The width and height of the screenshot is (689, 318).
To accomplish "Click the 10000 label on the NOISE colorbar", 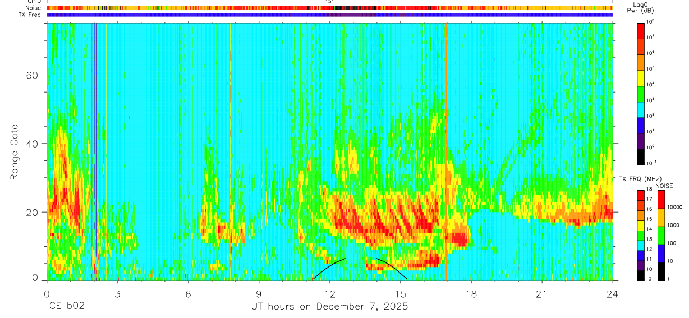I will coord(674,207).
